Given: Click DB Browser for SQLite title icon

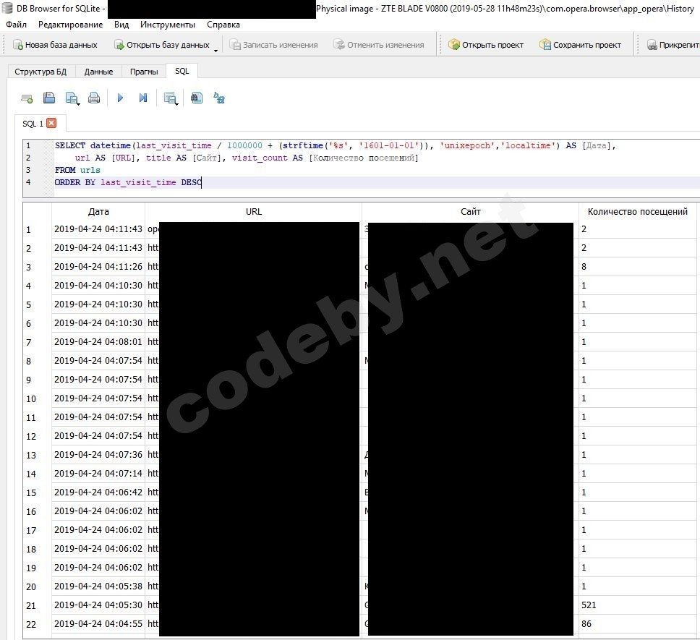Looking at the screenshot, I should [7, 8].
